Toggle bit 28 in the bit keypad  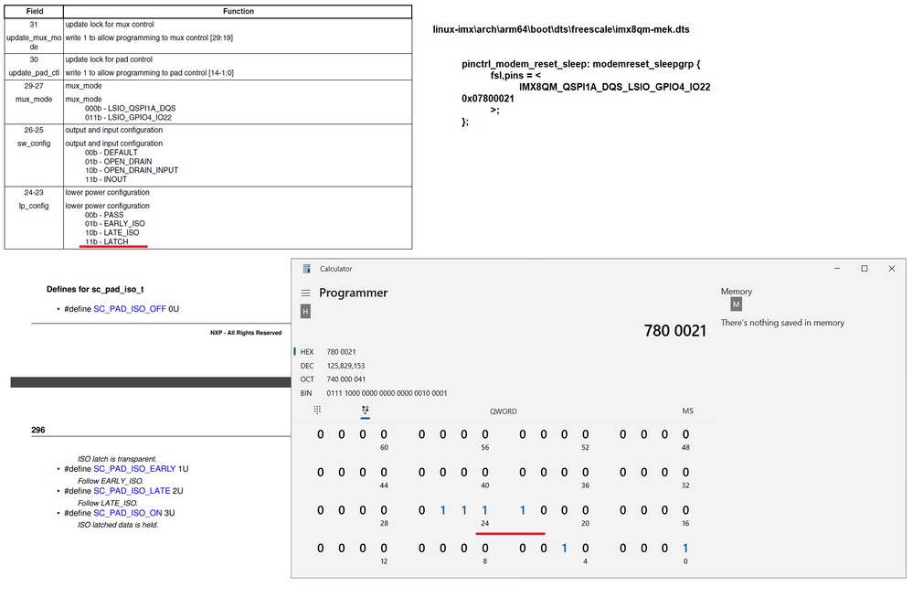pyautogui.click(x=384, y=510)
